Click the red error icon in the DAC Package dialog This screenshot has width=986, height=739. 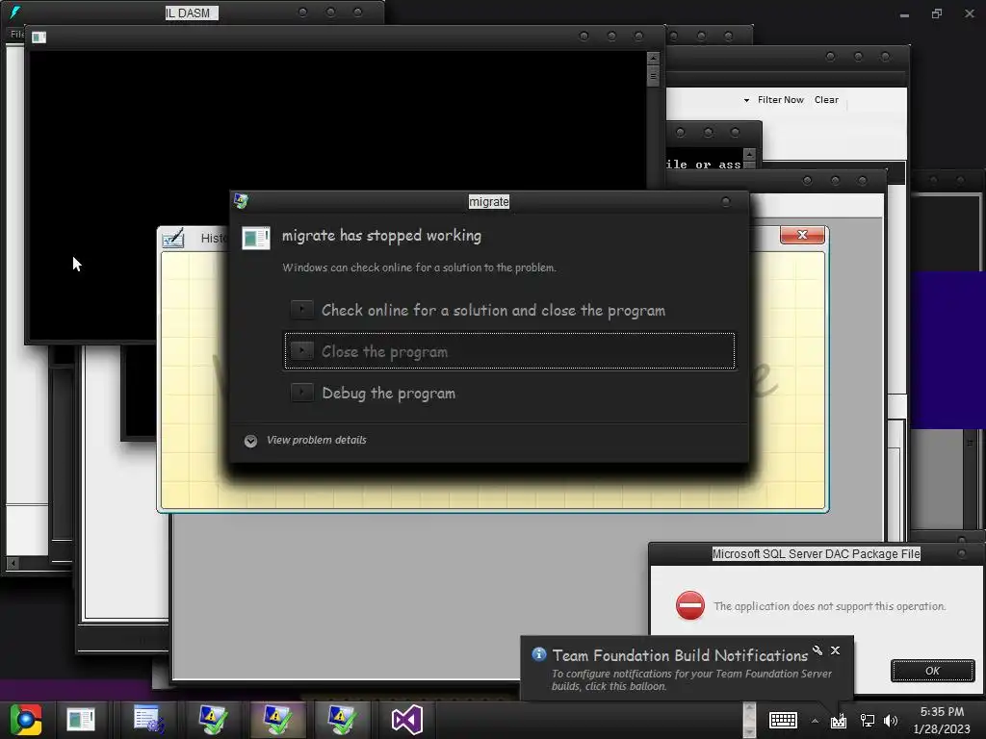tap(689, 606)
